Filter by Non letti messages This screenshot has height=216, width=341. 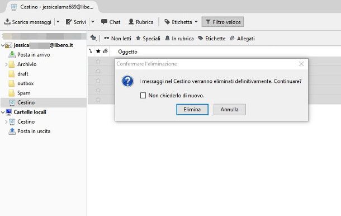(117, 39)
